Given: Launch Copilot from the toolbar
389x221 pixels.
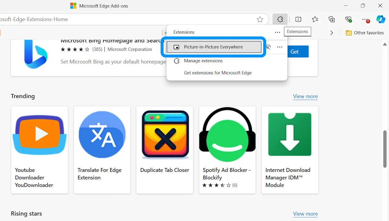Looking at the screenshot, I should (x=381, y=19).
